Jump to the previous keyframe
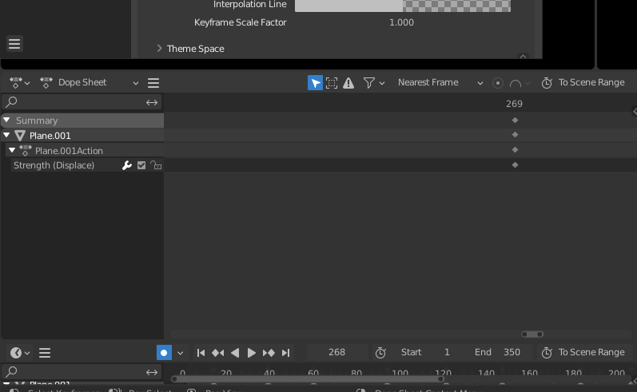 tap(217, 353)
